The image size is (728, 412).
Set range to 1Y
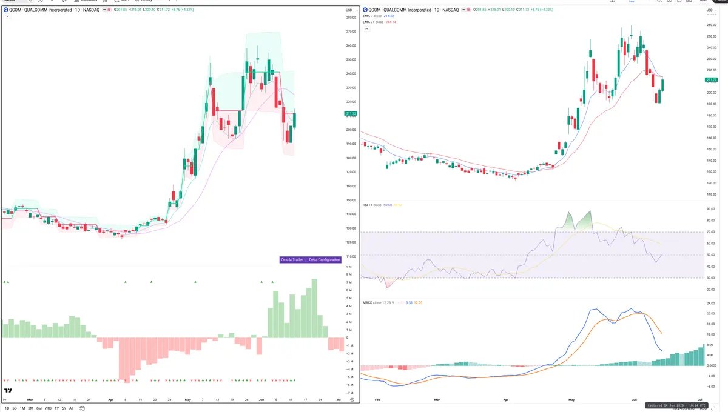[x=56, y=408]
